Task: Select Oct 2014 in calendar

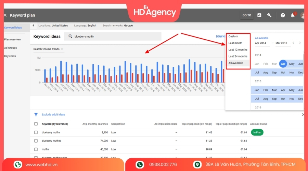Action: tap(283, 73)
